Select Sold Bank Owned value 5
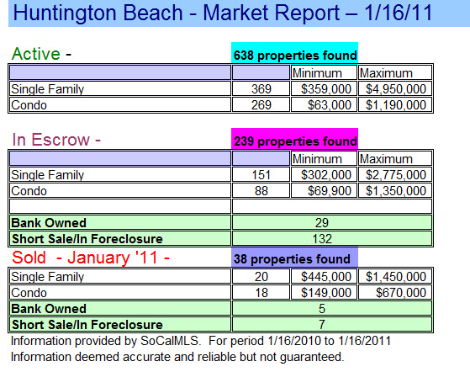Image resolution: width=470 pixels, height=372 pixels. 332,308
